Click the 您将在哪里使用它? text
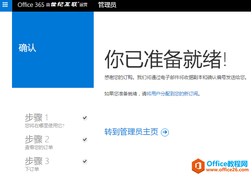The height and width of the screenshot is (176, 251). (45, 126)
